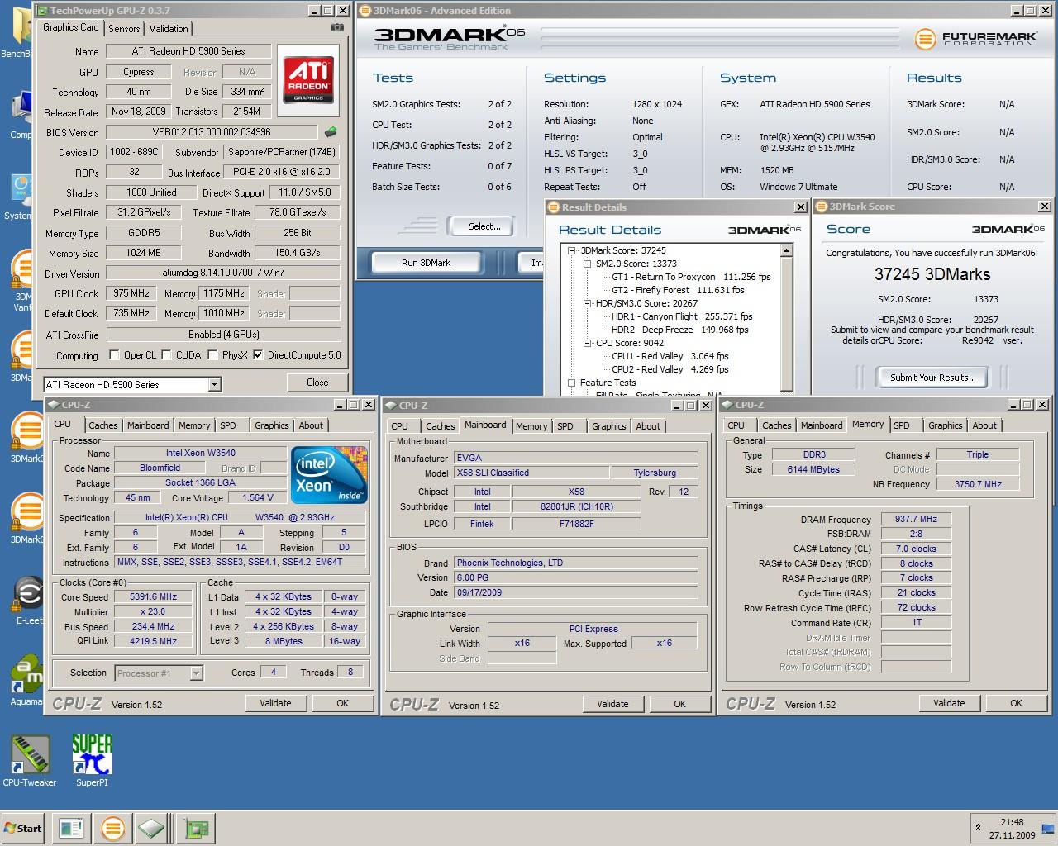Click the Result Details window title icon
Screen dimensions: 1058x846
(x=554, y=207)
